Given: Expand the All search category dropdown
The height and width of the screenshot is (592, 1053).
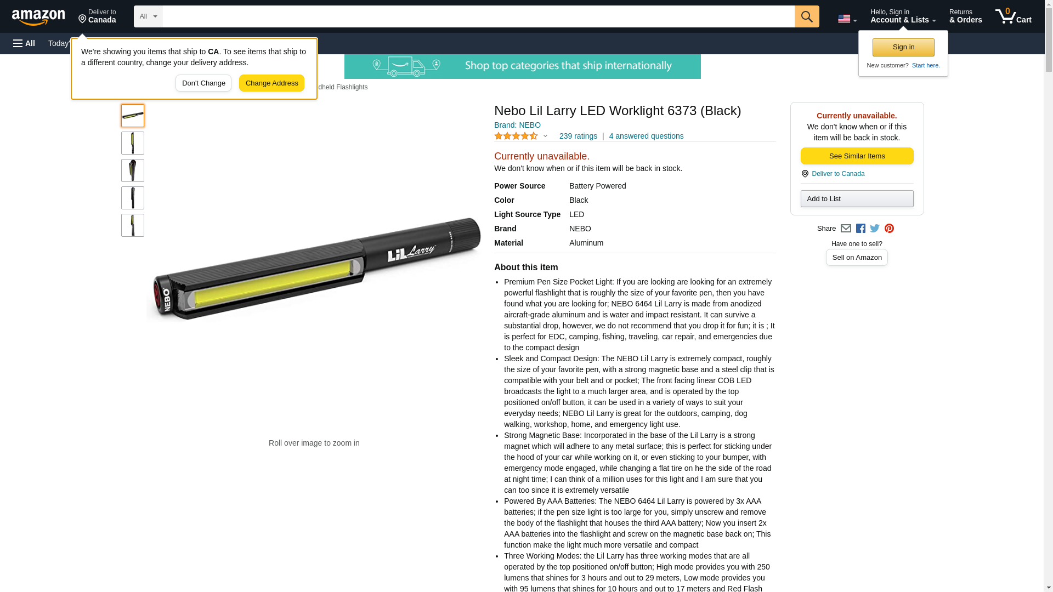Looking at the screenshot, I should 148,16.
